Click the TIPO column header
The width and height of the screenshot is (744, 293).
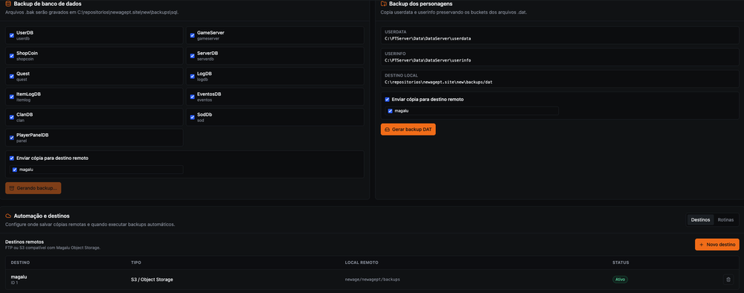click(x=135, y=263)
